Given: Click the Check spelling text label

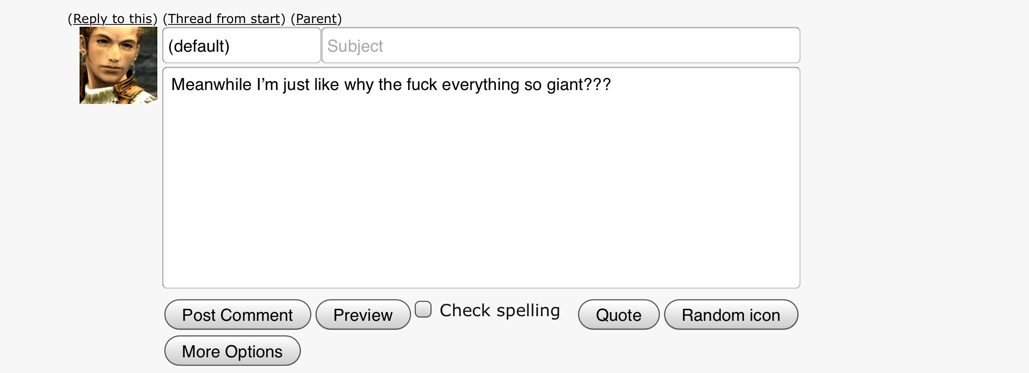Looking at the screenshot, I should (500, 311).
